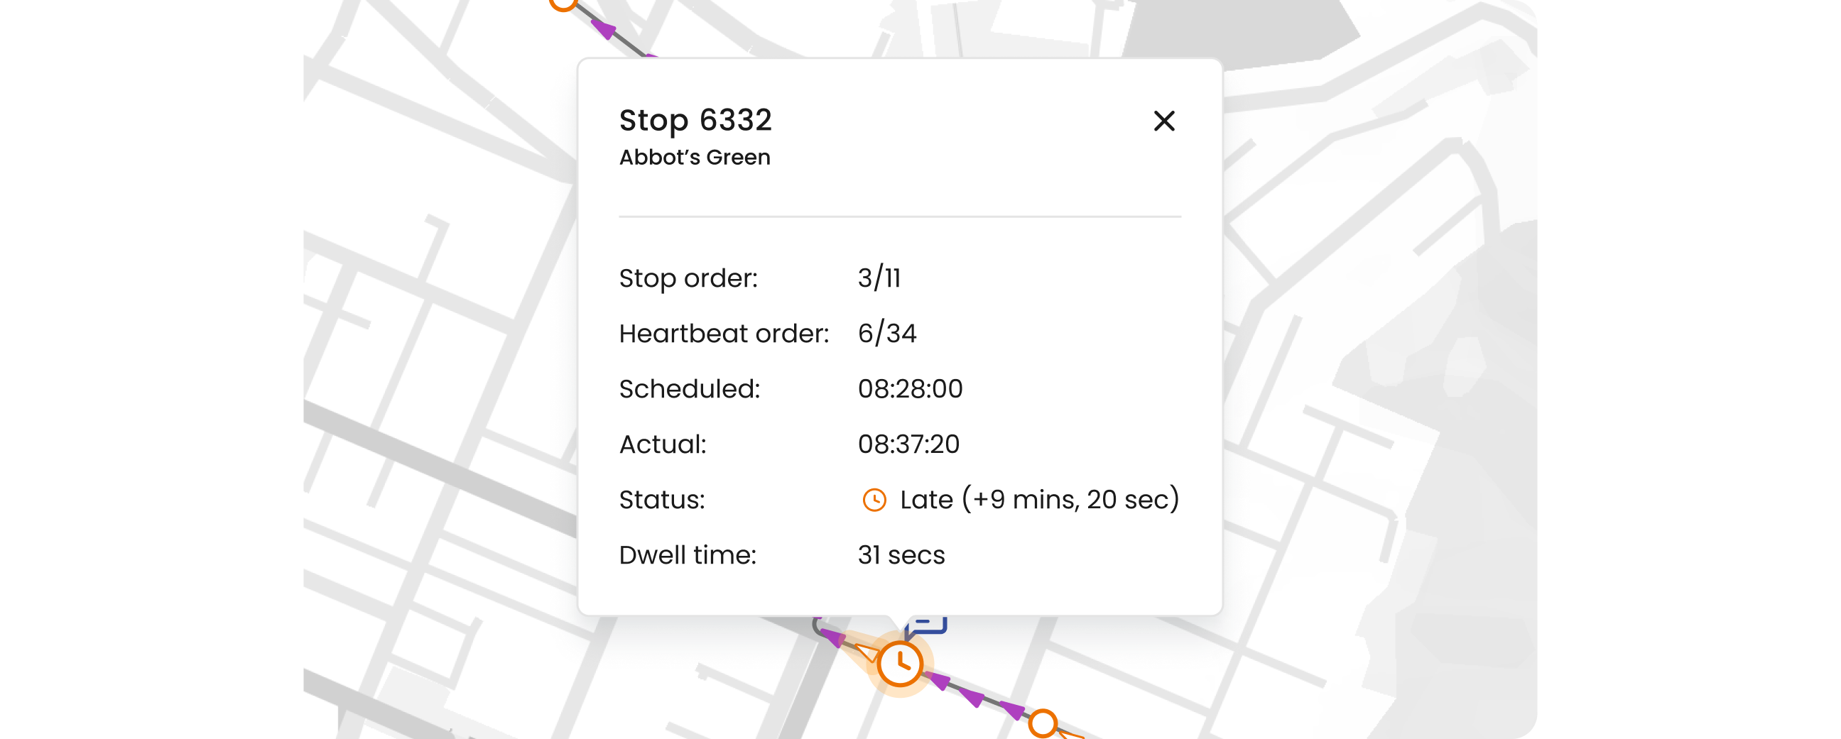Screen dimensions: 1841x739
Task: Click purple heartbeat arrow left of clock marker
Action: pos(832,636)
